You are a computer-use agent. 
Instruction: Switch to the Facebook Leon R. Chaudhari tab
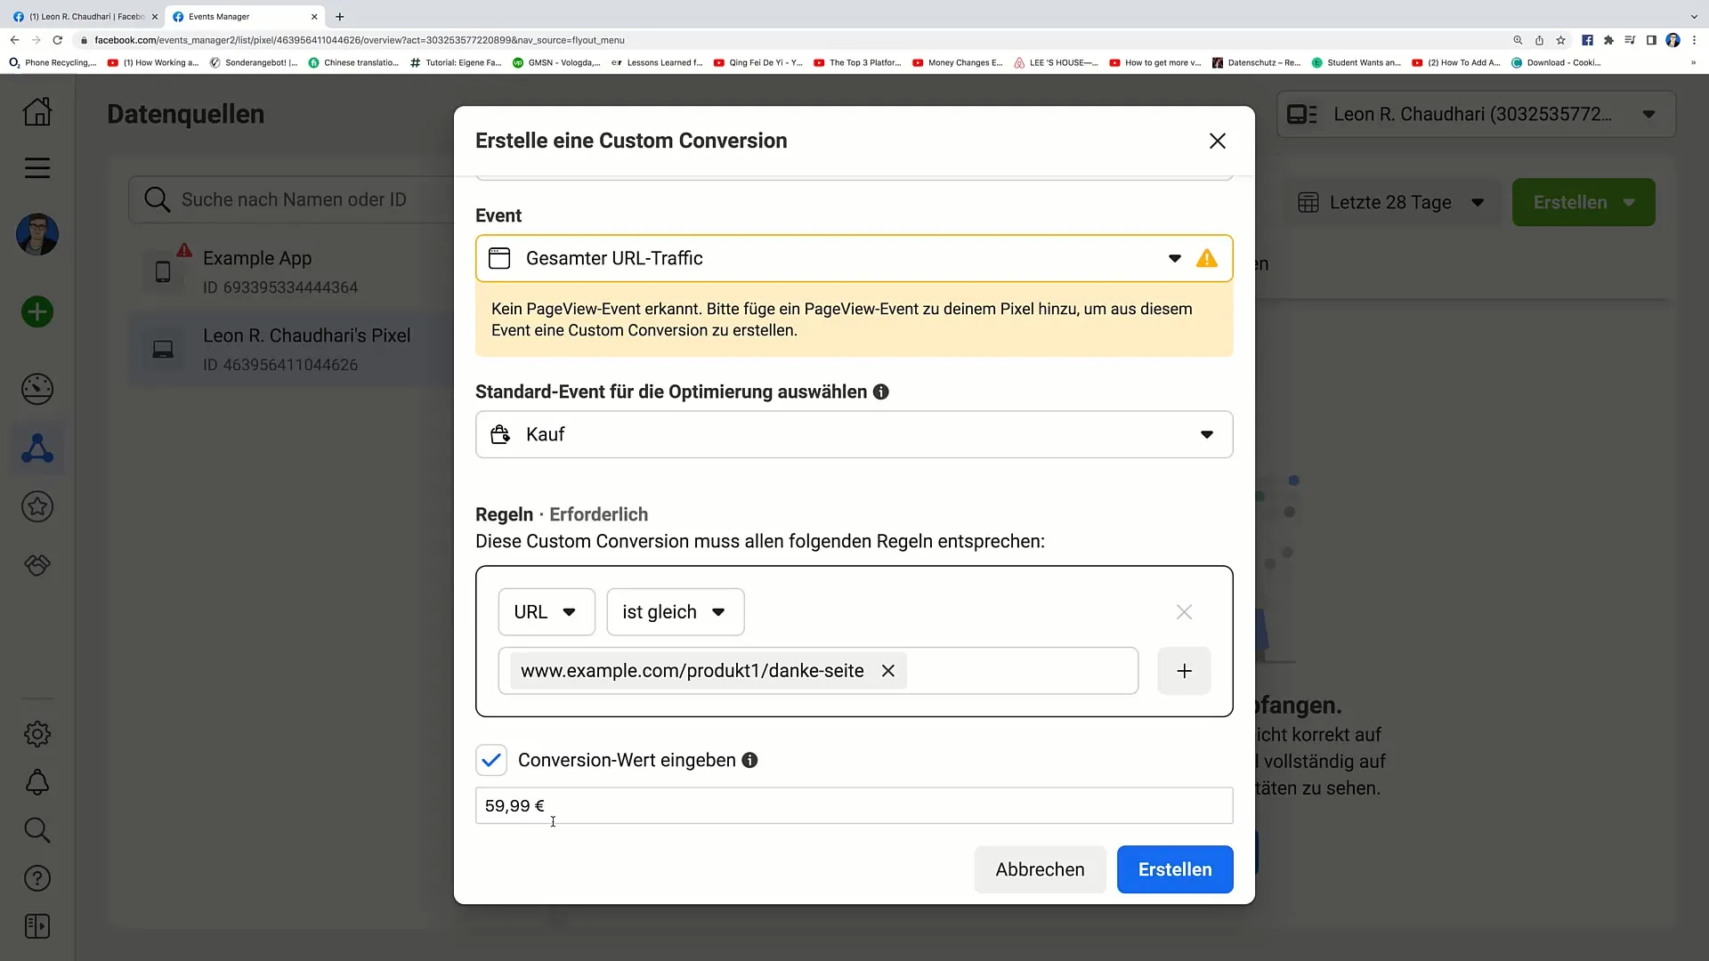(85, 16)
